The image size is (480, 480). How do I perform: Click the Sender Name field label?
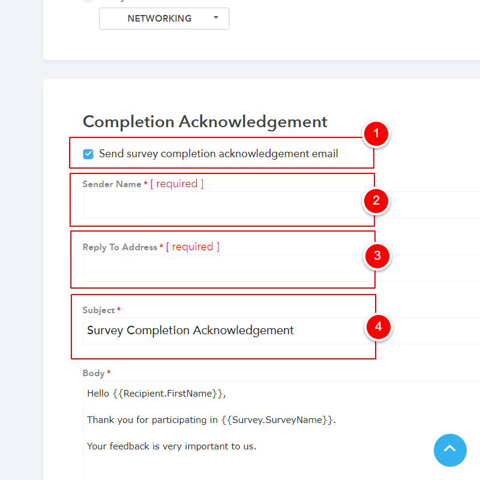(x=112, y=184)
